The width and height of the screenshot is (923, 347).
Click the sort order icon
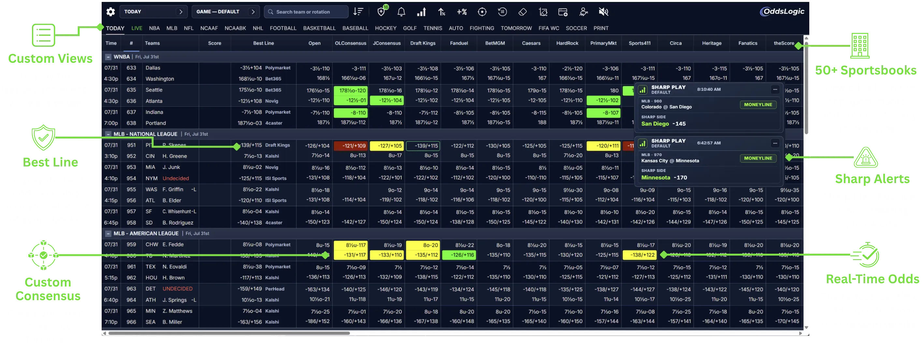358,12
